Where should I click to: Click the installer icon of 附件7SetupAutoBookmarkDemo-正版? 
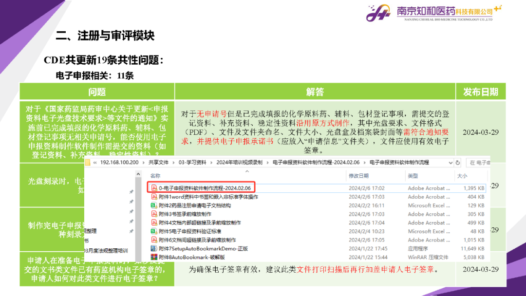tap(153, 248)
